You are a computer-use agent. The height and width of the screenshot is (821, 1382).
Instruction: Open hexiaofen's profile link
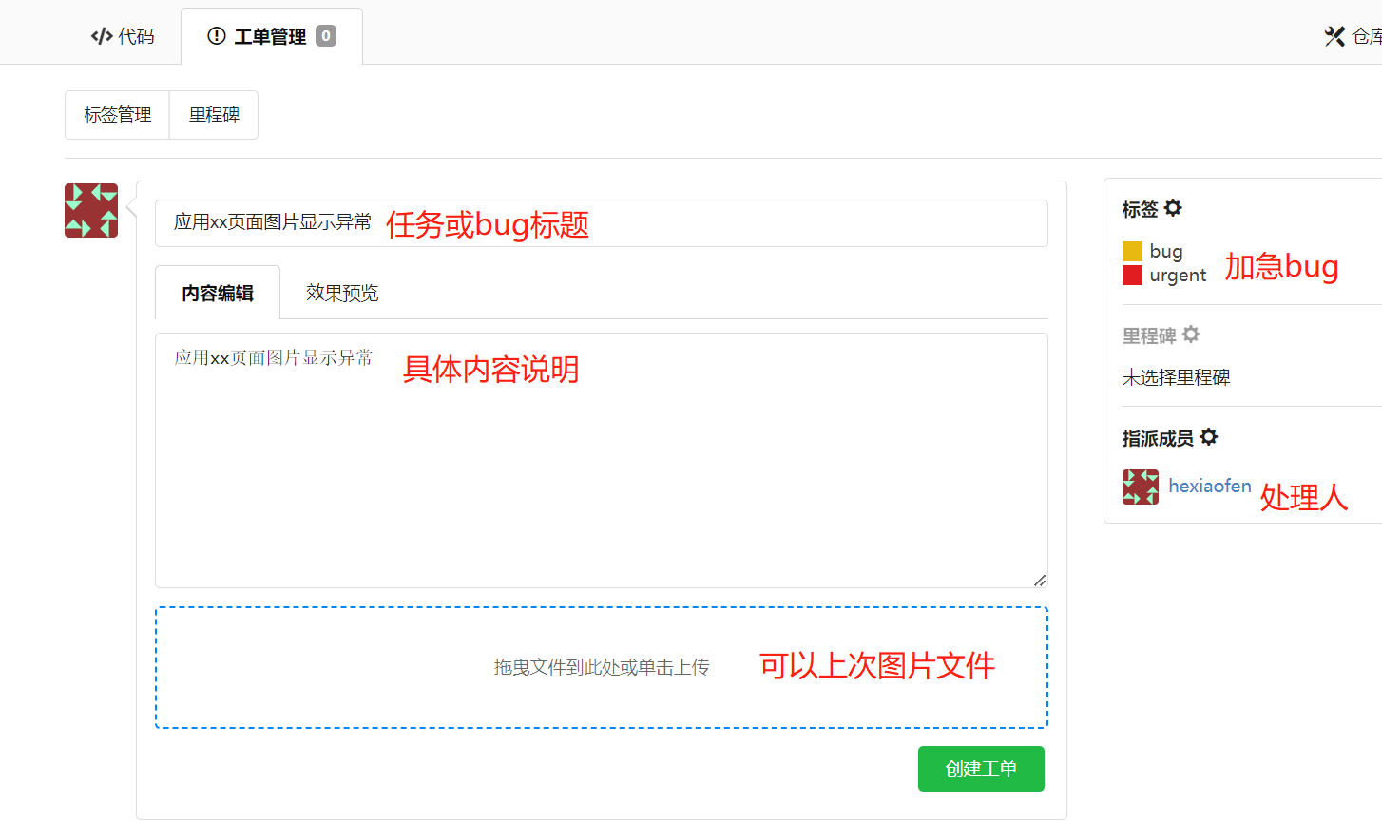(1209, 486)
